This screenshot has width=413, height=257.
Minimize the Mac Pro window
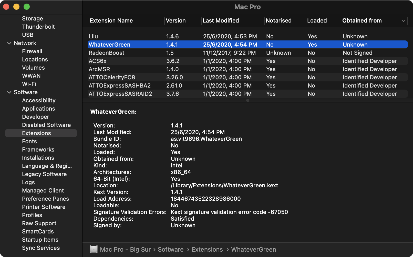[x=16, y=7]
